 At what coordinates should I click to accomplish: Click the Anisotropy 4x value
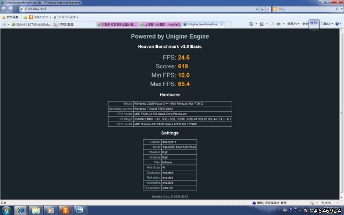tap(179, 167)
